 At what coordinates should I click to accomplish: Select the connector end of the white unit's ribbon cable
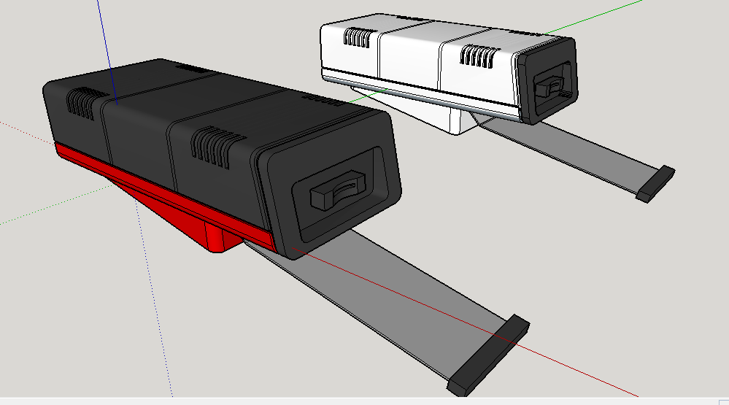(655, 184)
